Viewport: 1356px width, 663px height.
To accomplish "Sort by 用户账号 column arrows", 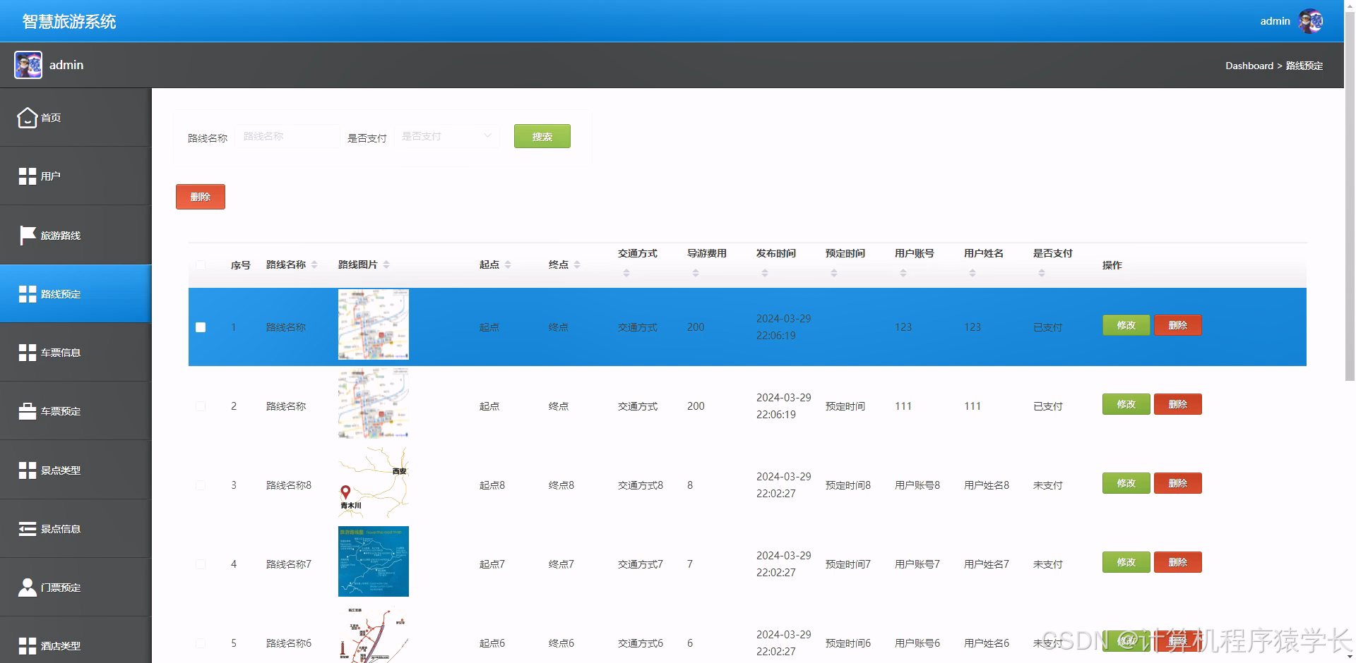I will click(903, 273).
